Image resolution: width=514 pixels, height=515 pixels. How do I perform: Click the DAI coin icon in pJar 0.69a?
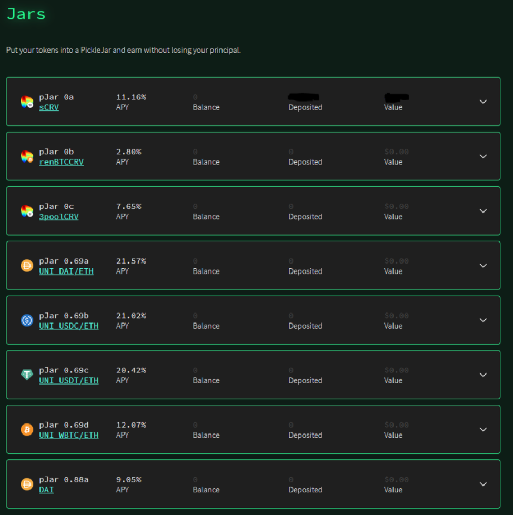(x=27, y=265)
